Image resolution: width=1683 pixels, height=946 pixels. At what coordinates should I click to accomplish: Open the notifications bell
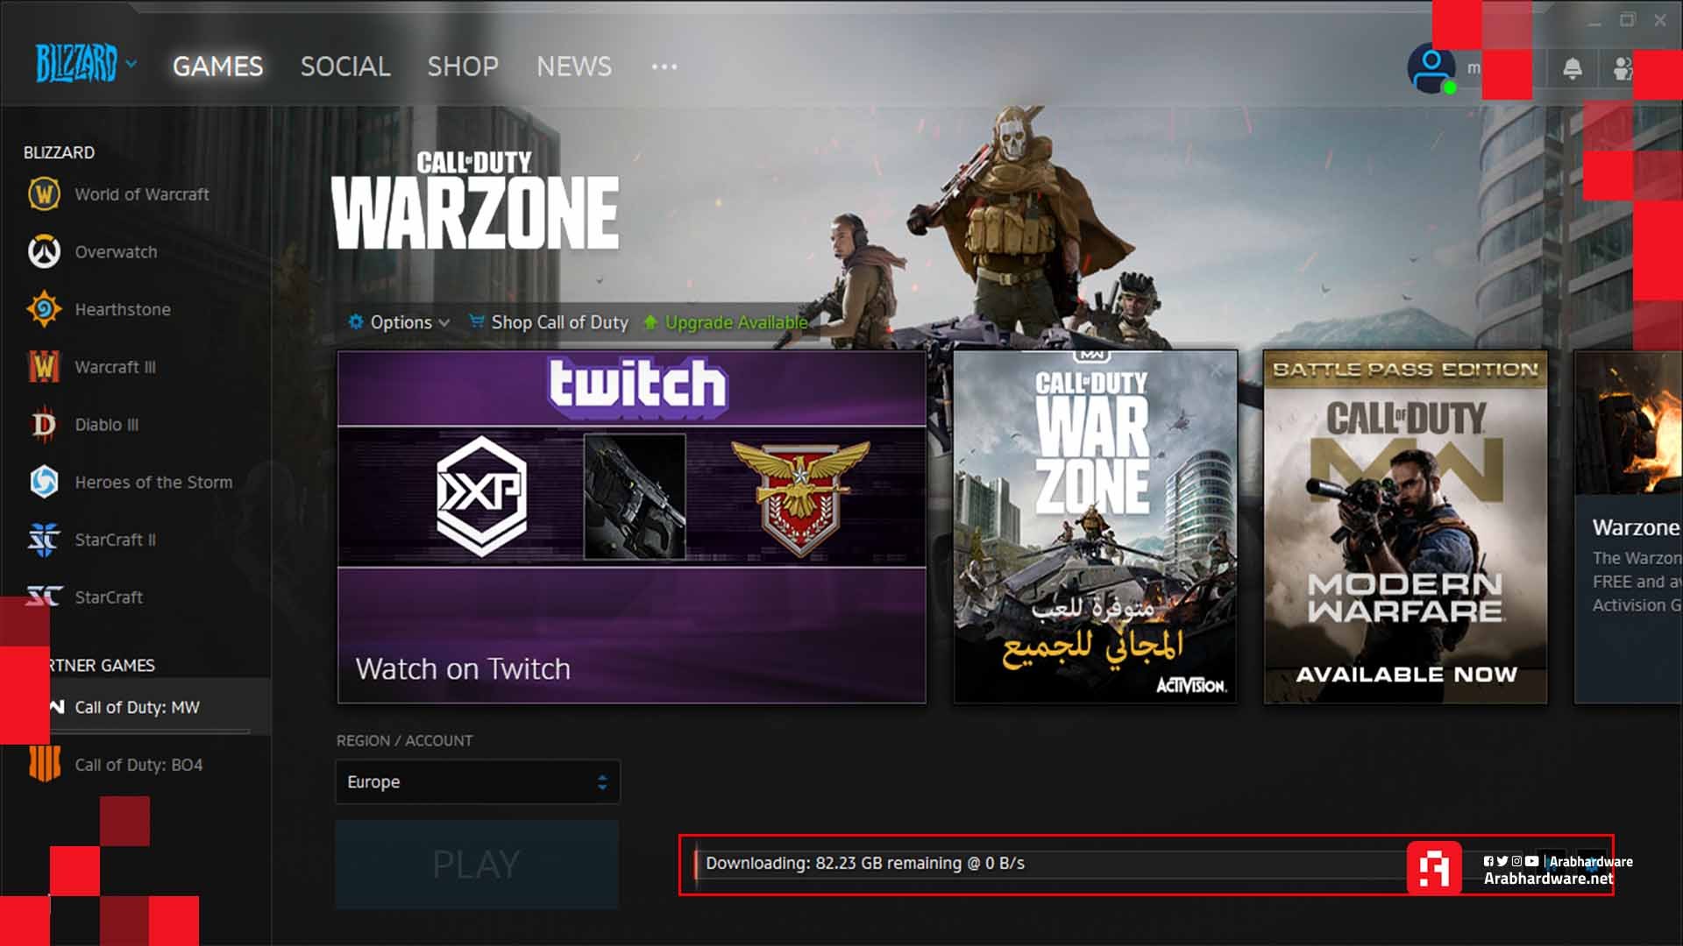pyautogui.click(x=1573, y=68)
